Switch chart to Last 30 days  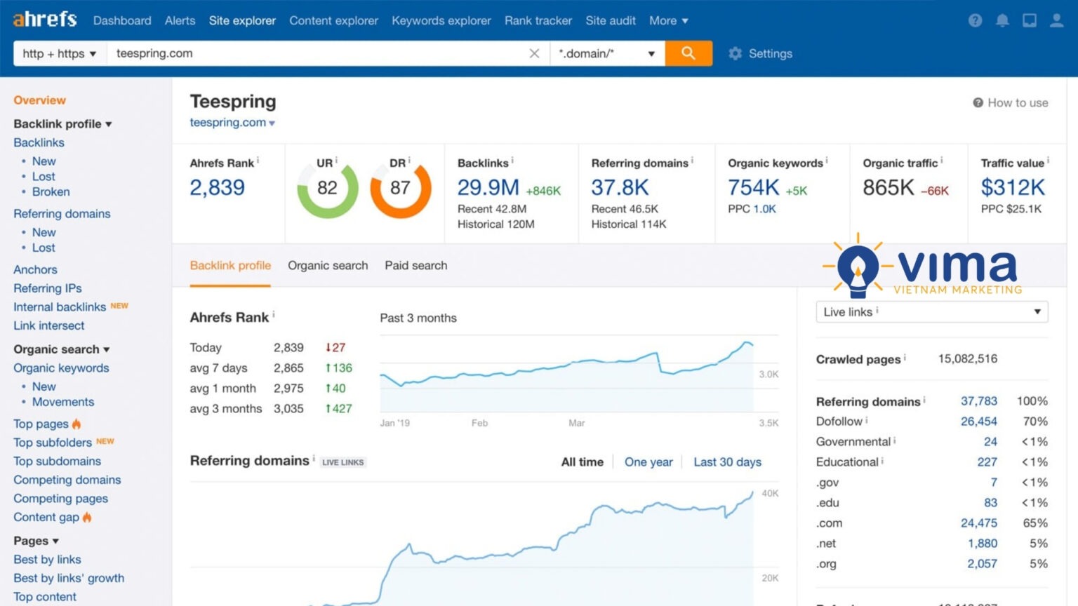coord(727,462)
